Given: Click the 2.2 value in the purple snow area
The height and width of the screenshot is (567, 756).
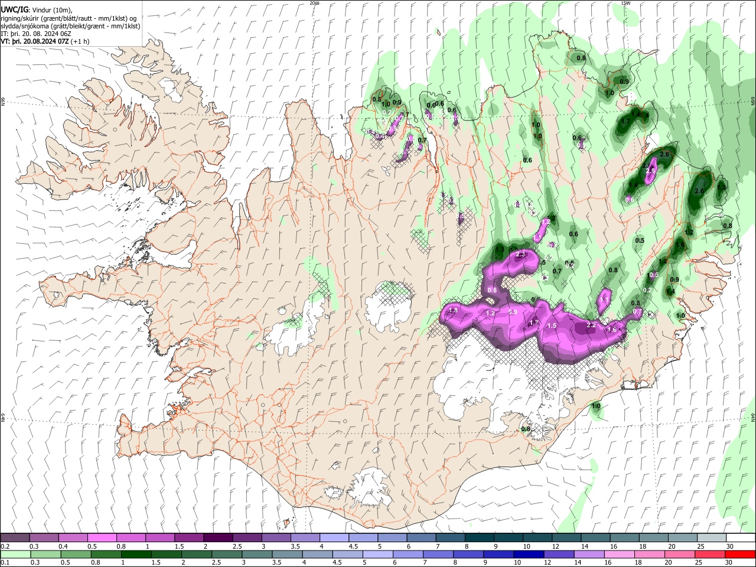Looking at the screenshot, I should [x=591, y=325].
